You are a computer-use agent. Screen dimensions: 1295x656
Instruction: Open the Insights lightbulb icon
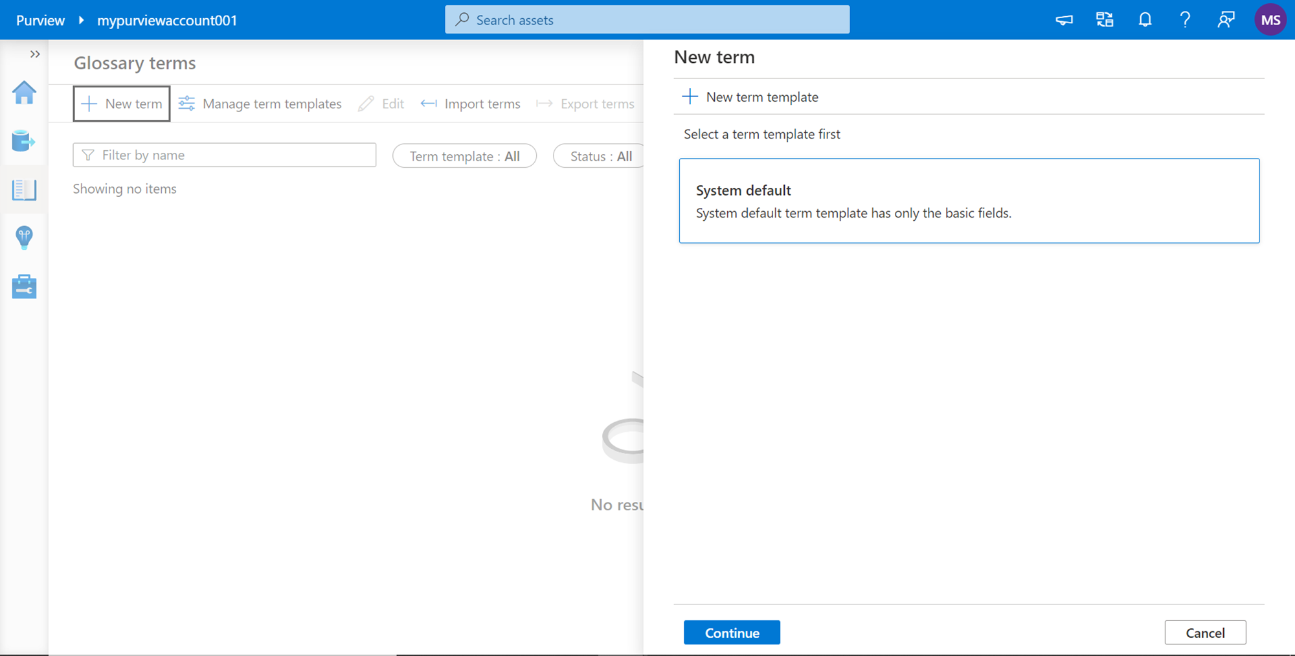tap(24, 238)
